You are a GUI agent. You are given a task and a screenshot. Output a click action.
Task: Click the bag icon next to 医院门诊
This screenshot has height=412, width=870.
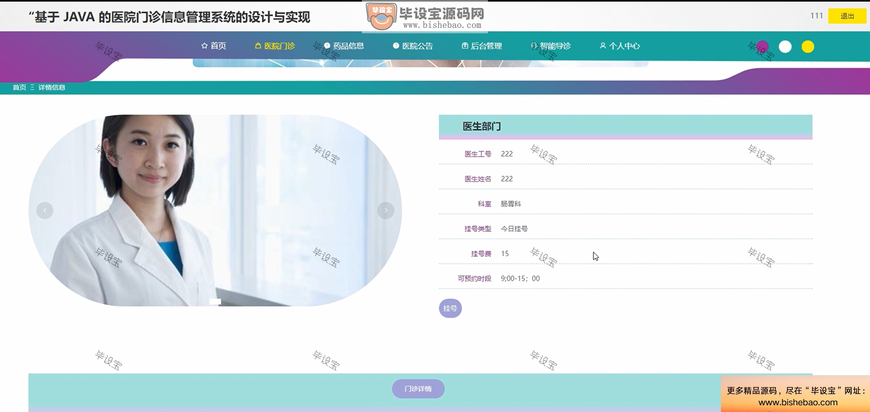coord(258,46)
